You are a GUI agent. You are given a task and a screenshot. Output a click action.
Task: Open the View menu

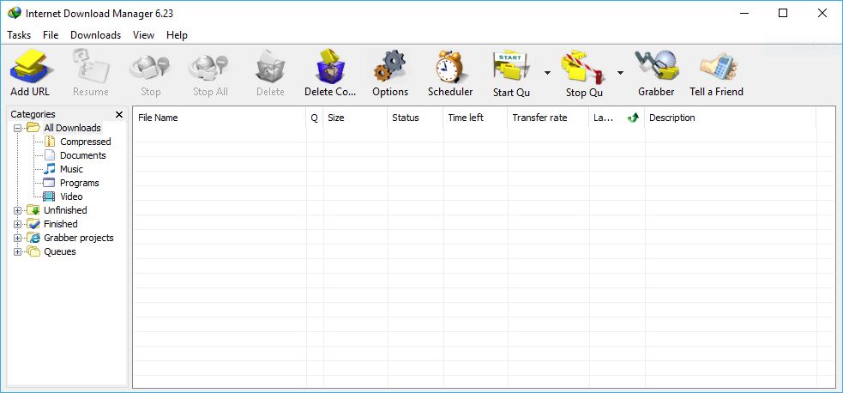tap(143, 35)
